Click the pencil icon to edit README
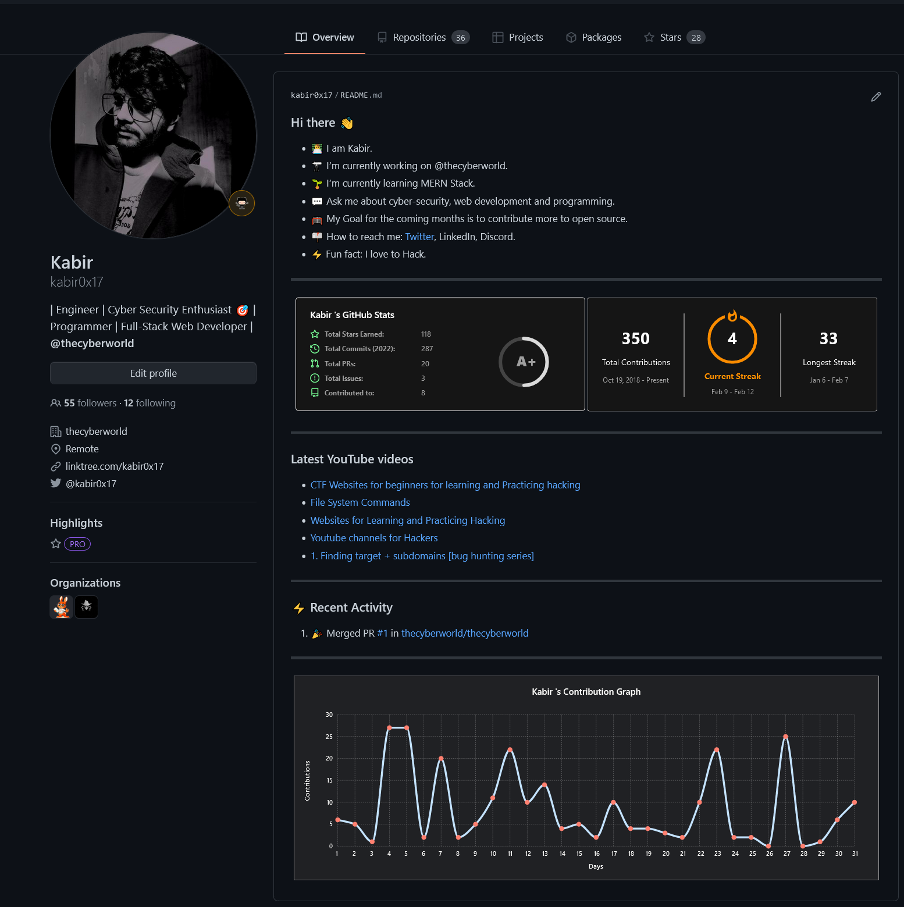This screenshot has width=904, height=907. pos(876,97)
